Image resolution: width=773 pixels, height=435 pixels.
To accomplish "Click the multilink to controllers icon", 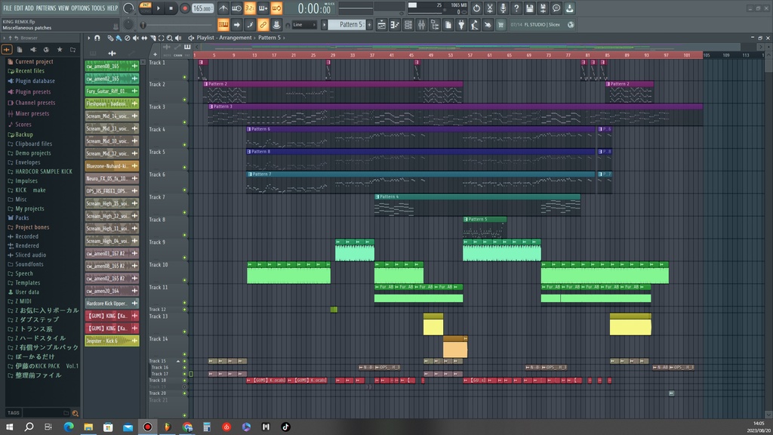I will click(276, 25).
